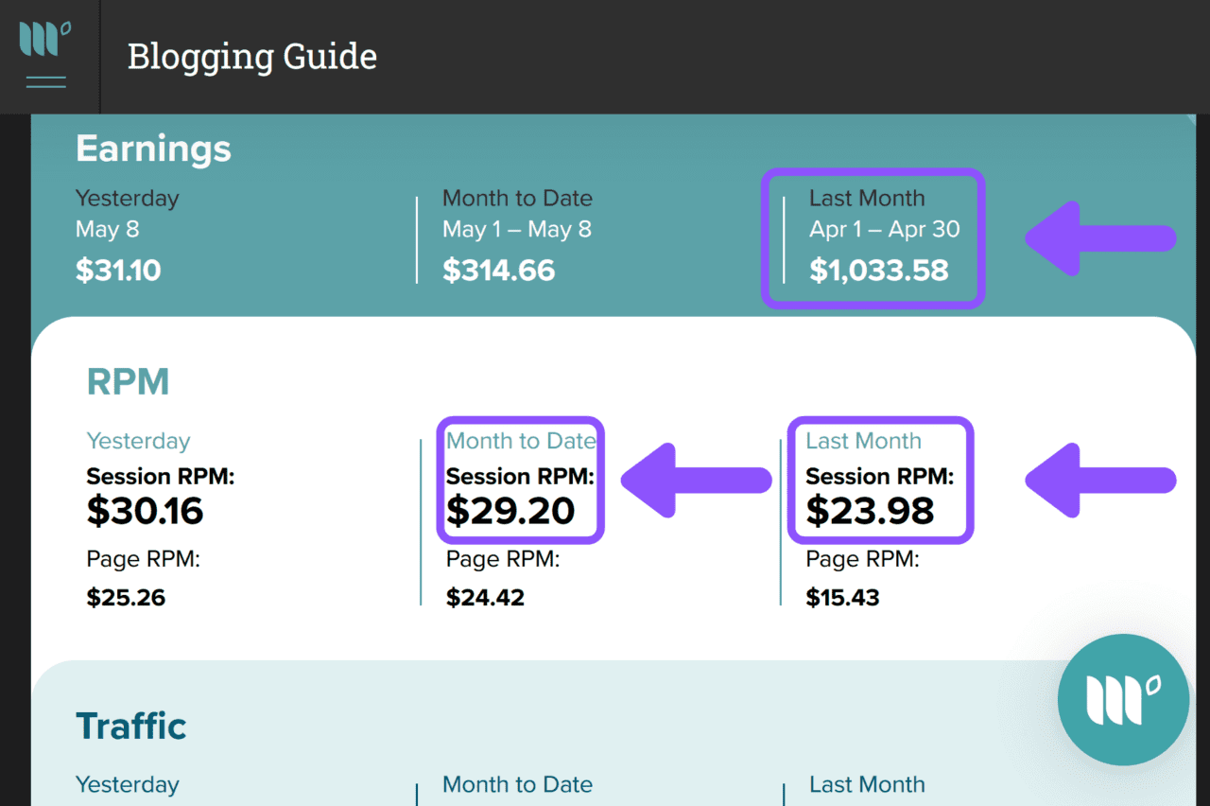Select the Earnings section heading
Screen dimensions: 1210x806
tap(153, 149)
